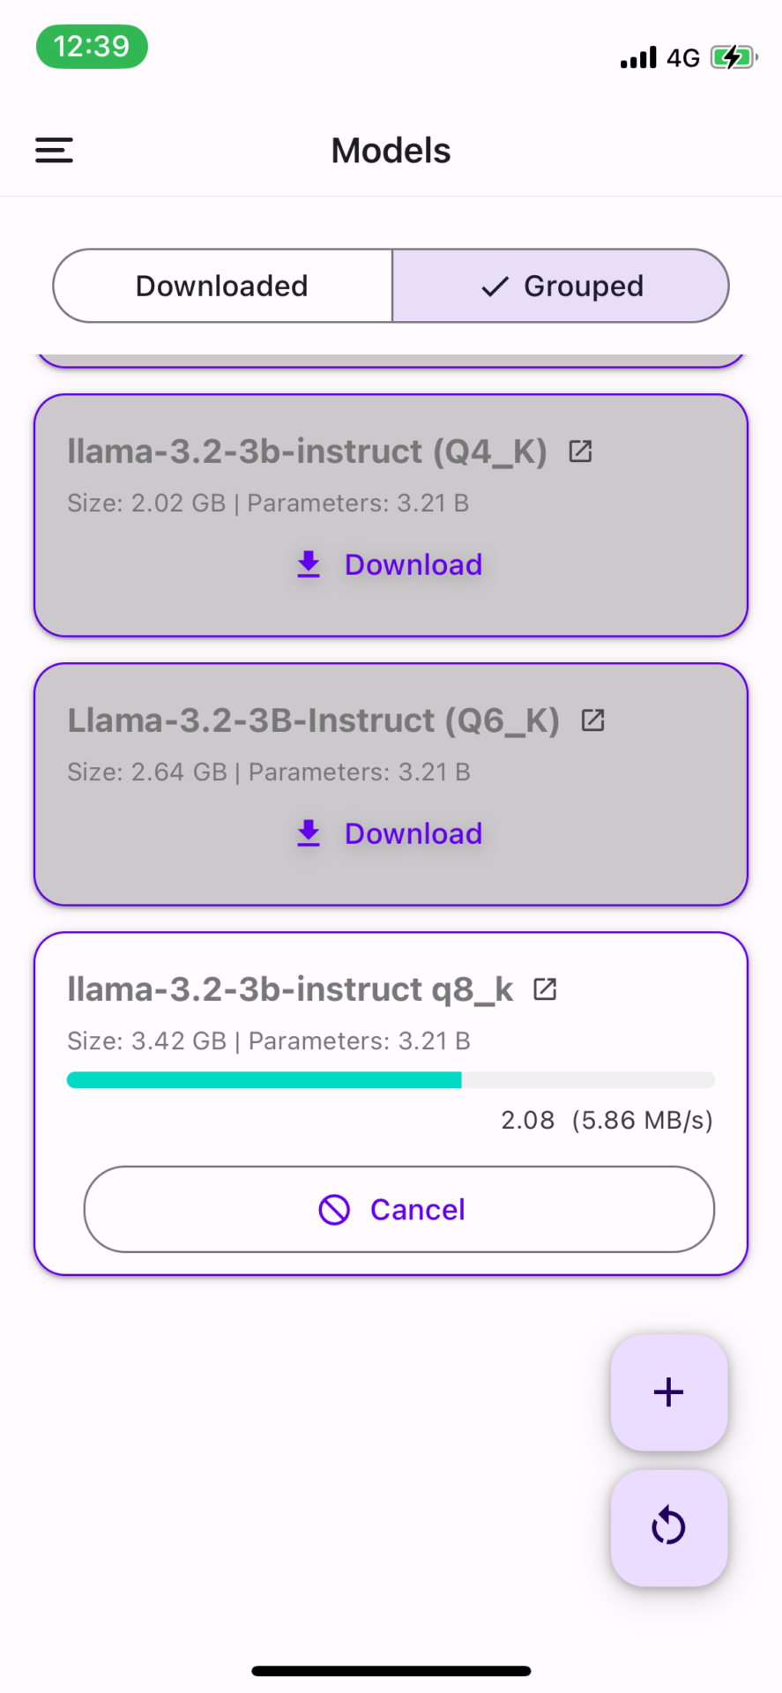Screen dimensions: 782x1693
Task: Tap the llama-3.2-3b-instruct q8_k card title
Action: pyautogui.click(x=290, y=989)
